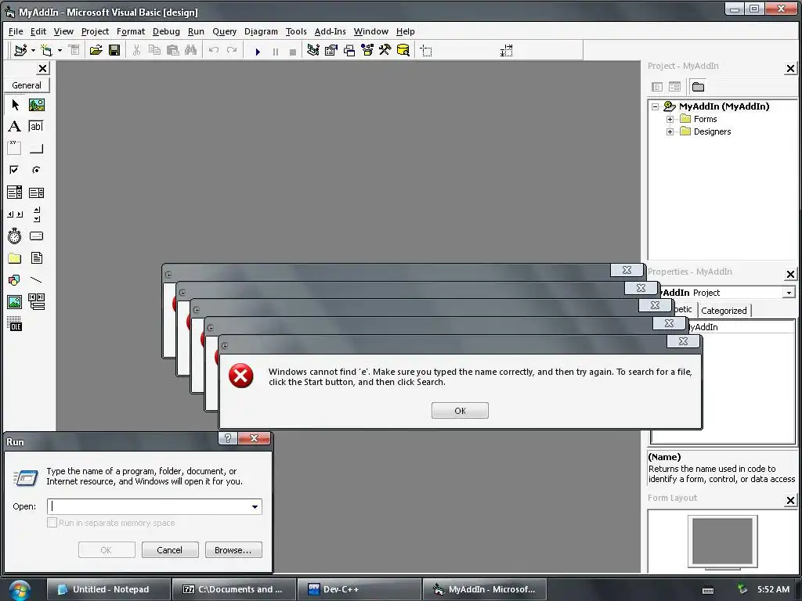Click the Save Project floppy disk icon

[114, 50]
